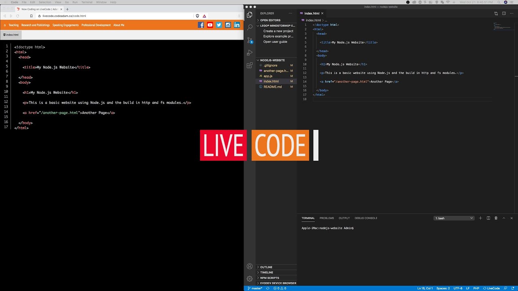Kill the terminal with trash icon
This screenshot has height=291, width=518.
[496, 218]
